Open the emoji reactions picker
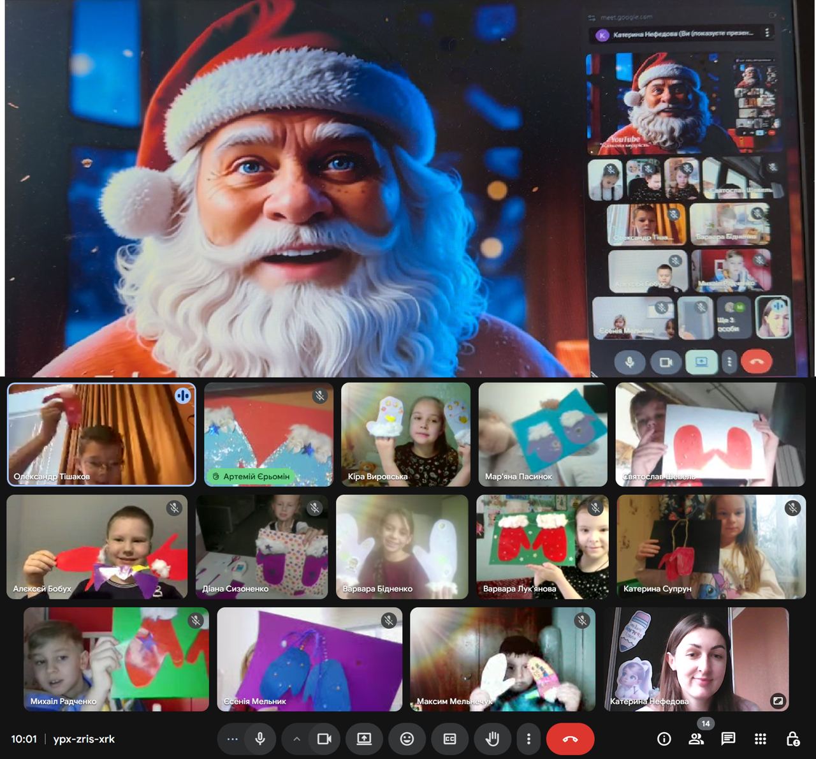 [x=407, y=739]
